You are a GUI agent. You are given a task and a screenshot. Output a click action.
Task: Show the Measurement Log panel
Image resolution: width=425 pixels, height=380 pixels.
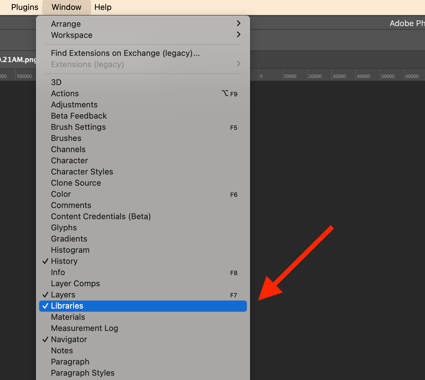click(143, 328)
